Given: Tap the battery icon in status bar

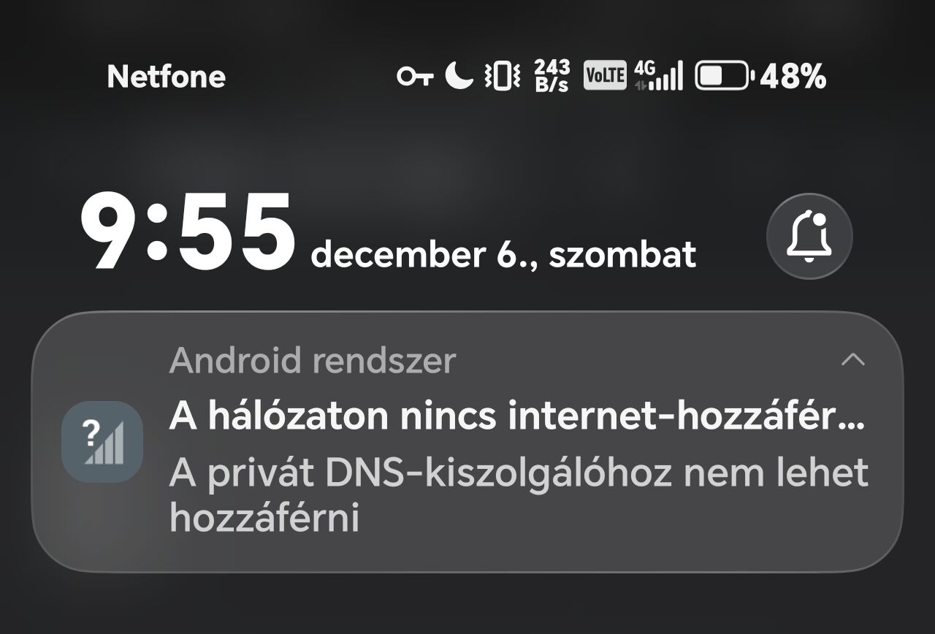Looking at the screenshot, I should [723, 76].
